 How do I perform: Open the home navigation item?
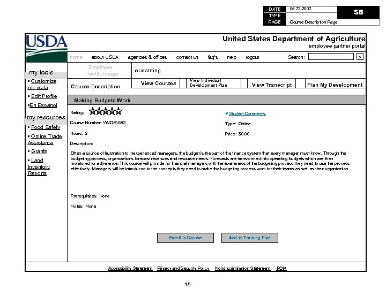[x=76, y=57]
